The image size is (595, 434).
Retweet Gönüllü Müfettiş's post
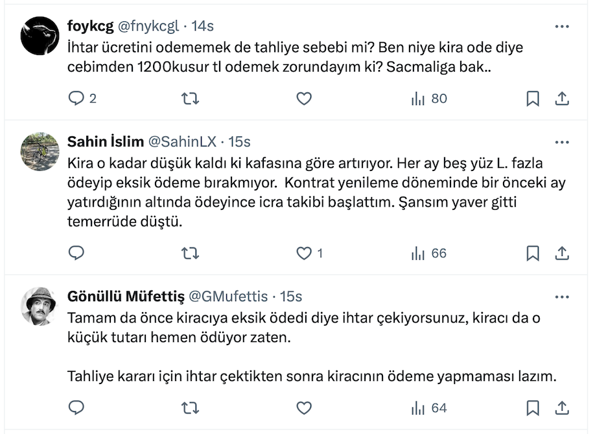click(x=190, y=408)
